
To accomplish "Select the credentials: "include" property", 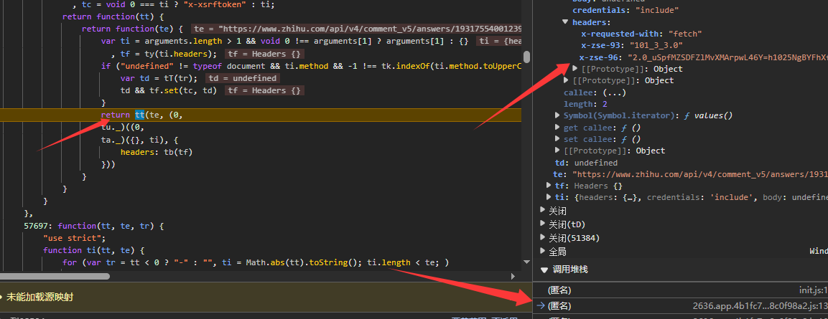I will point(625,11).
